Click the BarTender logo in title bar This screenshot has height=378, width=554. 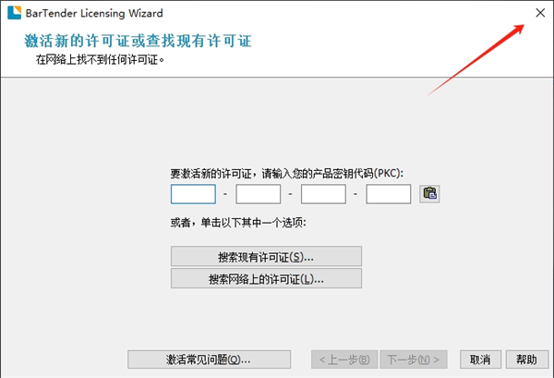tap(14, 13)
